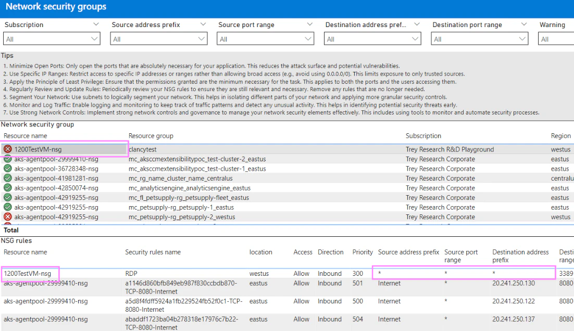Sort by Resource group column header
574x331 pixels.
151,136
